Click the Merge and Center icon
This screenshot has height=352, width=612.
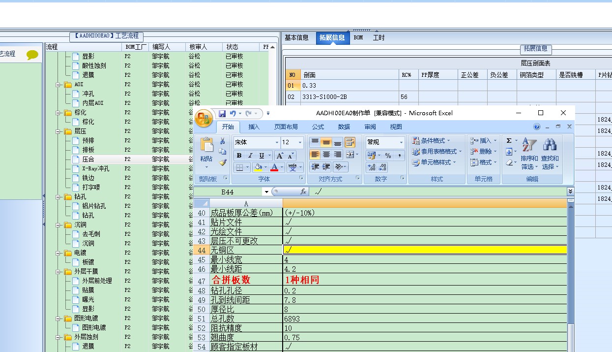(350, 155)
